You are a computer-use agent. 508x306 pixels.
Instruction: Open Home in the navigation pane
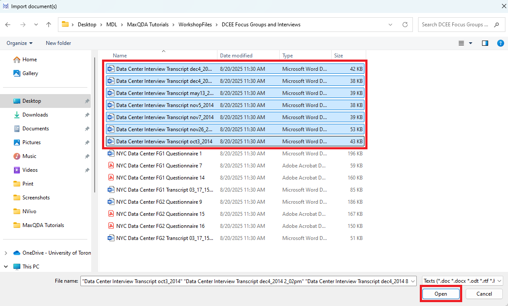pos(29,60)
